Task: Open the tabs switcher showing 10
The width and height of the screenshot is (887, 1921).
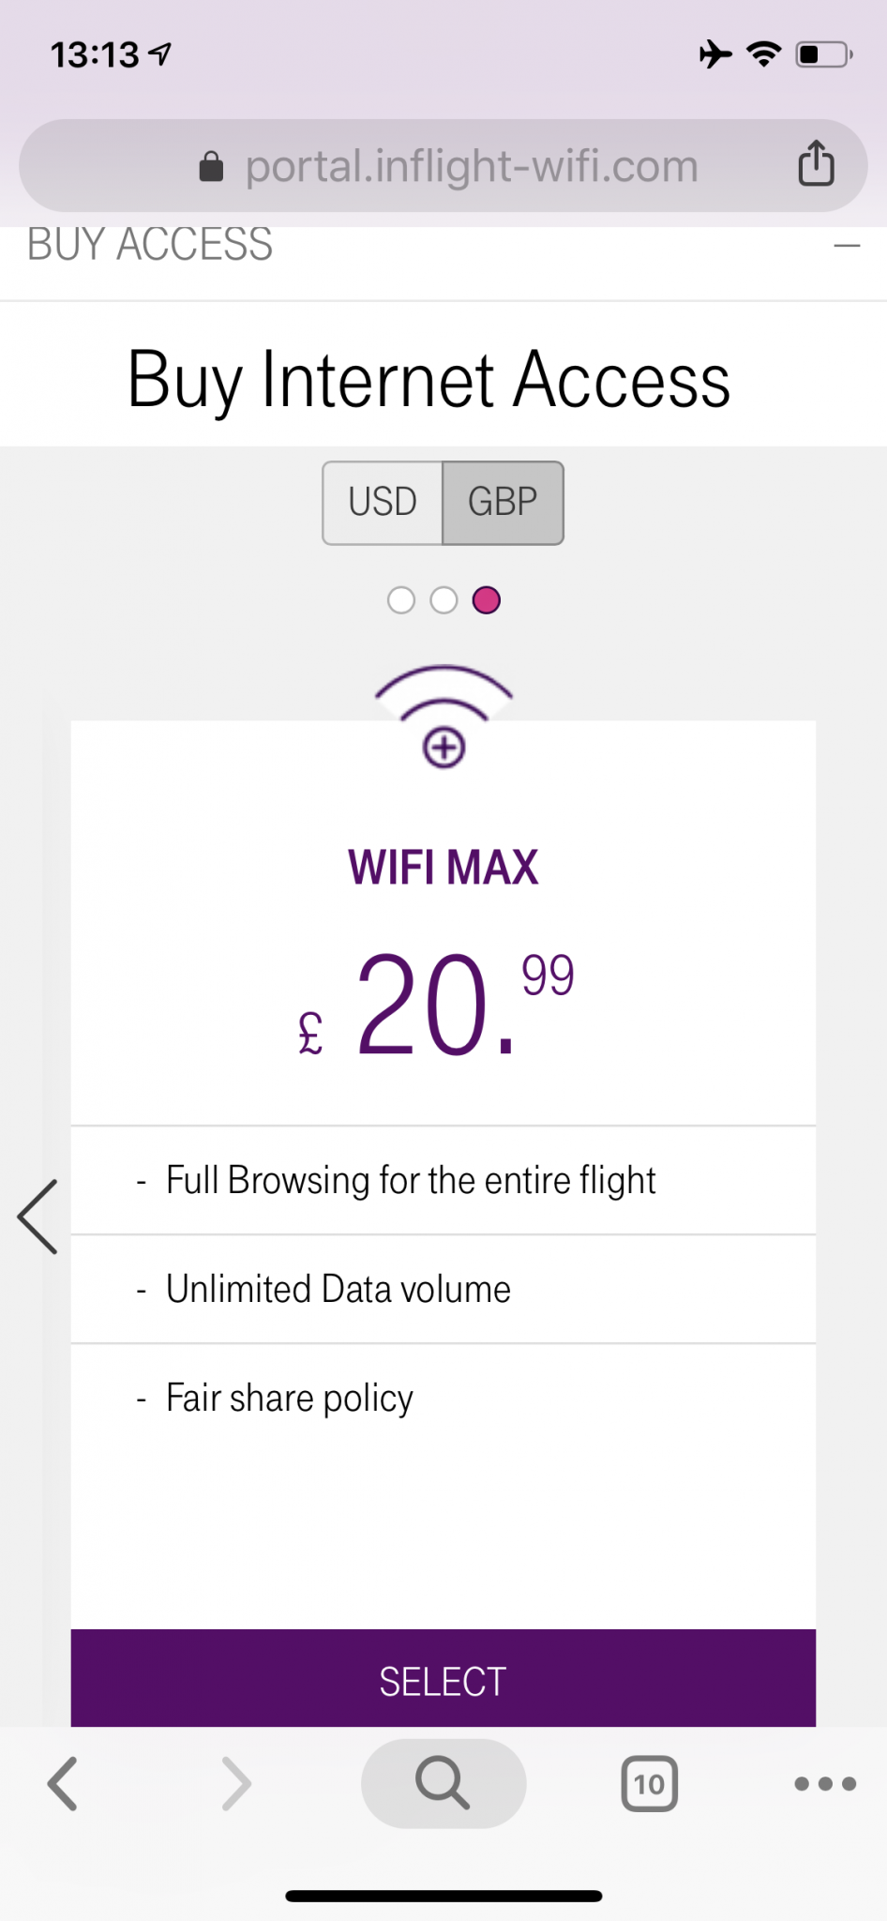Action: (649, 1783)
